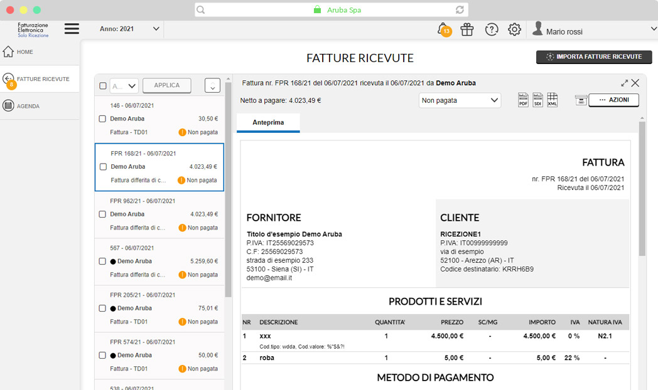Download invoice as PDF
Image resolution: width=658 pixels, height=390 pixels.
point(523,100)
